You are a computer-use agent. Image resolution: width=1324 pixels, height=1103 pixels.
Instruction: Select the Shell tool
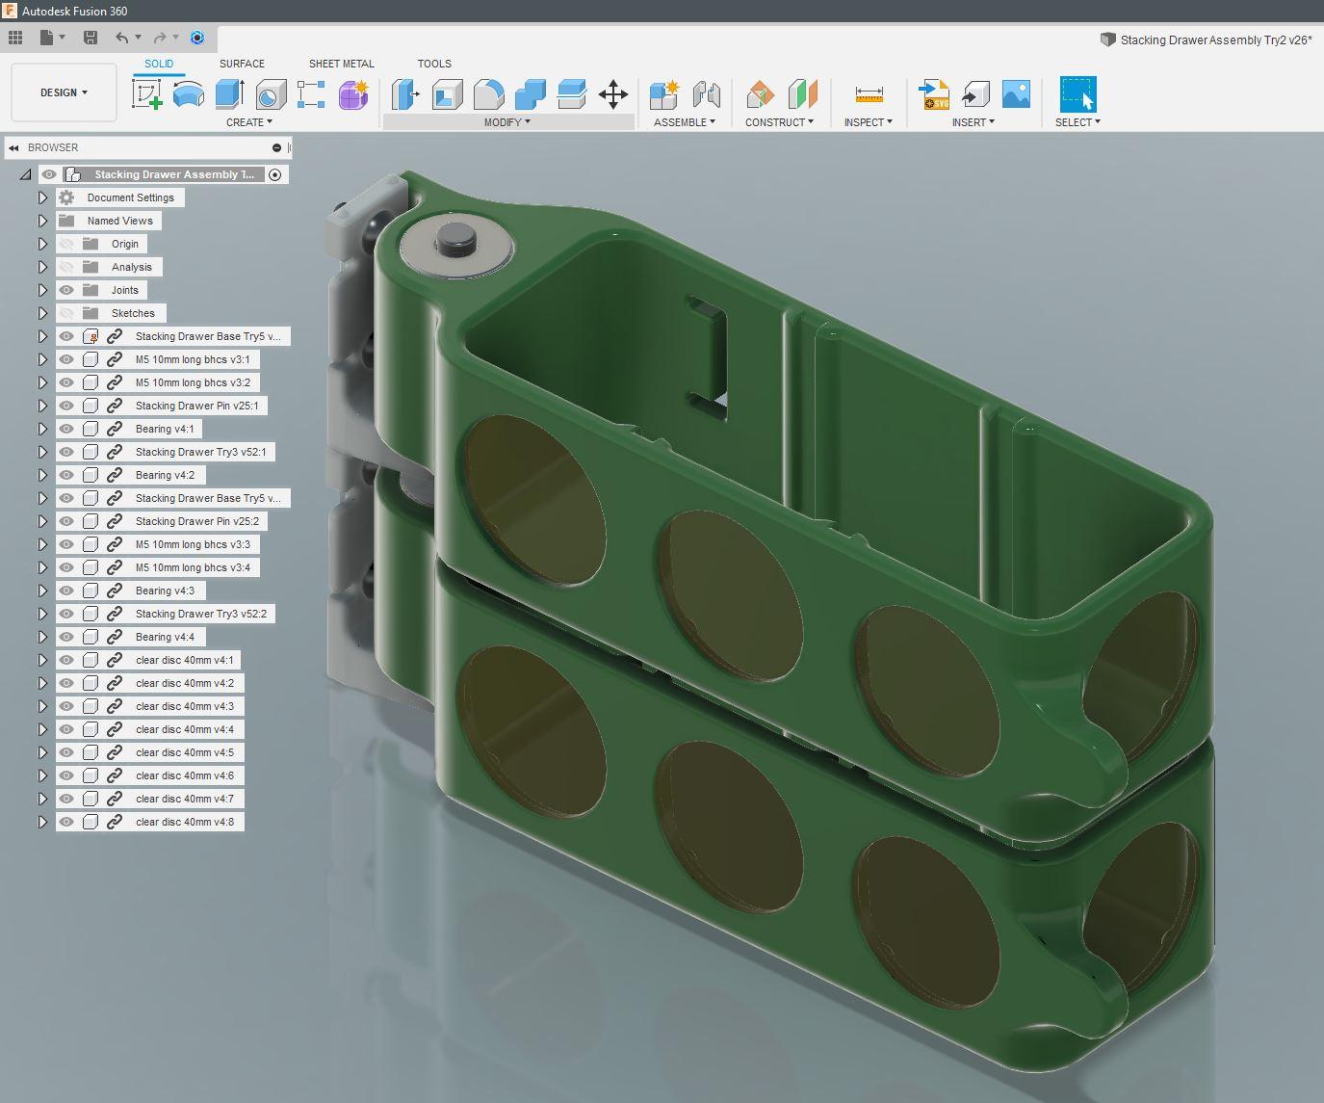click(x=447, y=94)
